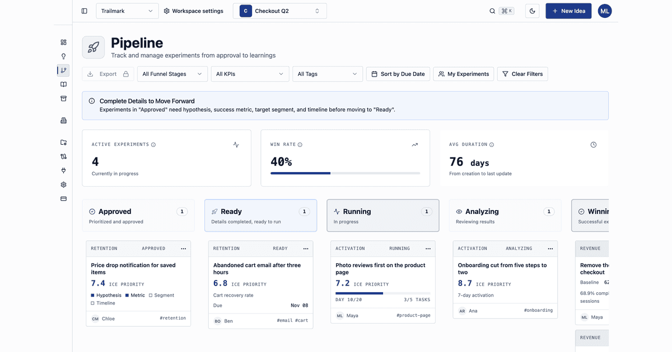The width and height of the screenshot is (672, 352).
Task: Expand the All KPIs dropdown
Action: tap(250, 74)
